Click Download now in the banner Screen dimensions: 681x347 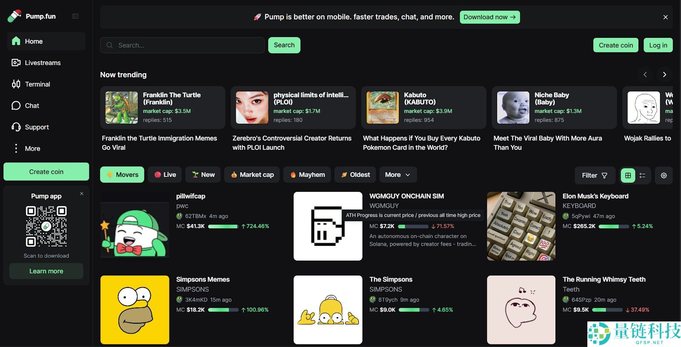[x=489, y=17]
